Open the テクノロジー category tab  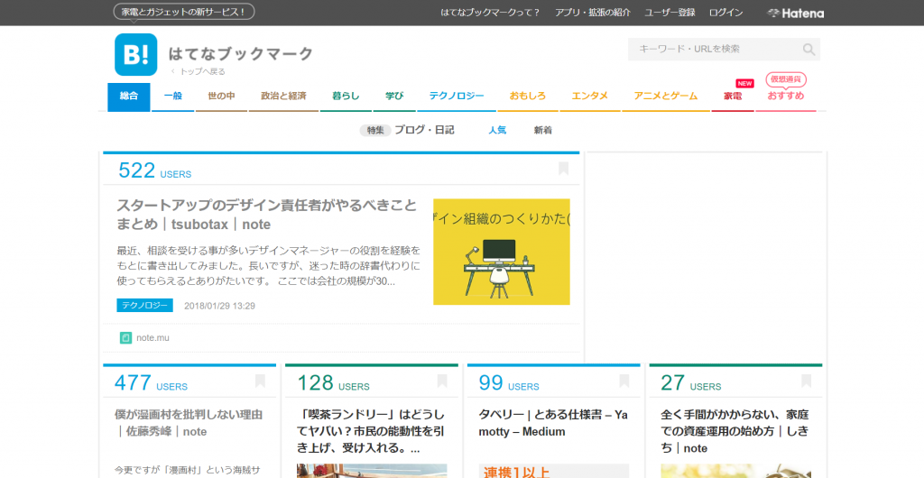[x=456, y=97]
